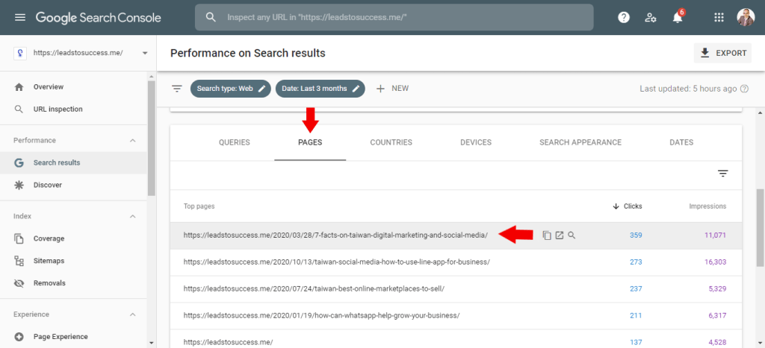Click the sidebar scroll-down arrow

pos(151,343)
